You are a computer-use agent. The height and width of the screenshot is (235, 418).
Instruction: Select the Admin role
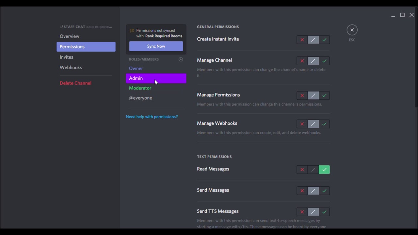(156, 78)
